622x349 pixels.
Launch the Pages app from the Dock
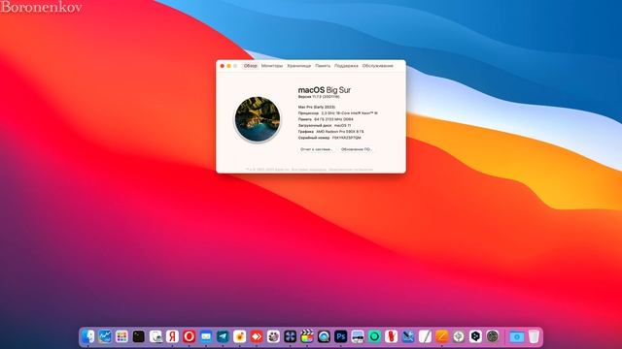[441, 336]
